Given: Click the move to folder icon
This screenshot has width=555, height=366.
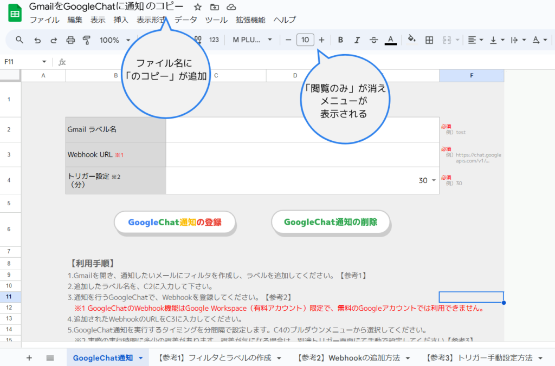Looking at the screenshot, I should tap(215, 7).
